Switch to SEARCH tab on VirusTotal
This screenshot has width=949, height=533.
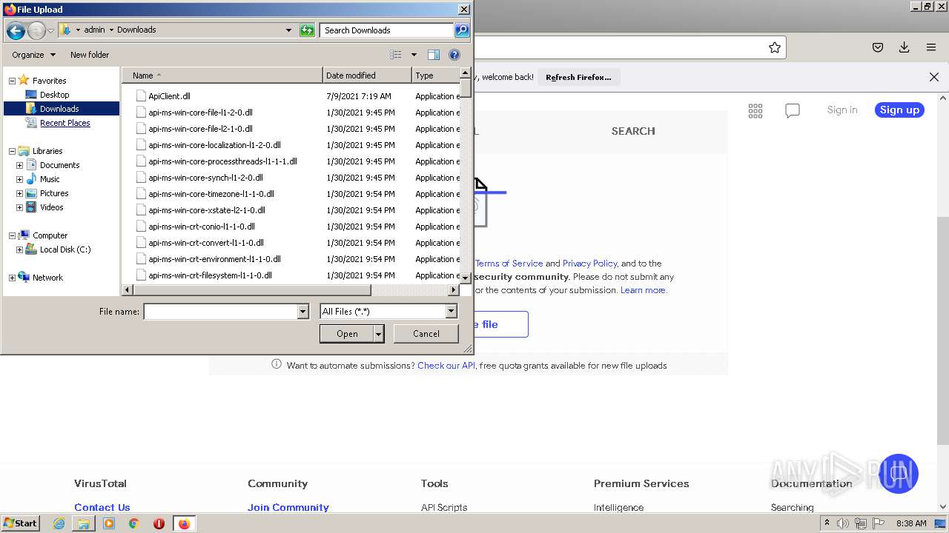pyautogui.click(x=633, y=131)
